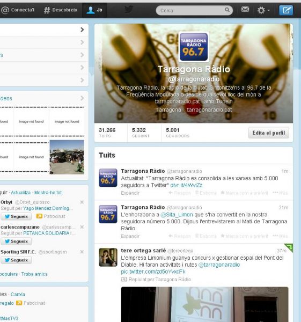Screen dimensions: 301x322
Task: Click avatar of the Actualitat tweet
Action: (108, 178)
